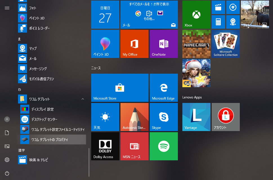Viewport: 273px width, 180px height.
Task: Open the hamburger menu at top left
Action: (7, 8)
